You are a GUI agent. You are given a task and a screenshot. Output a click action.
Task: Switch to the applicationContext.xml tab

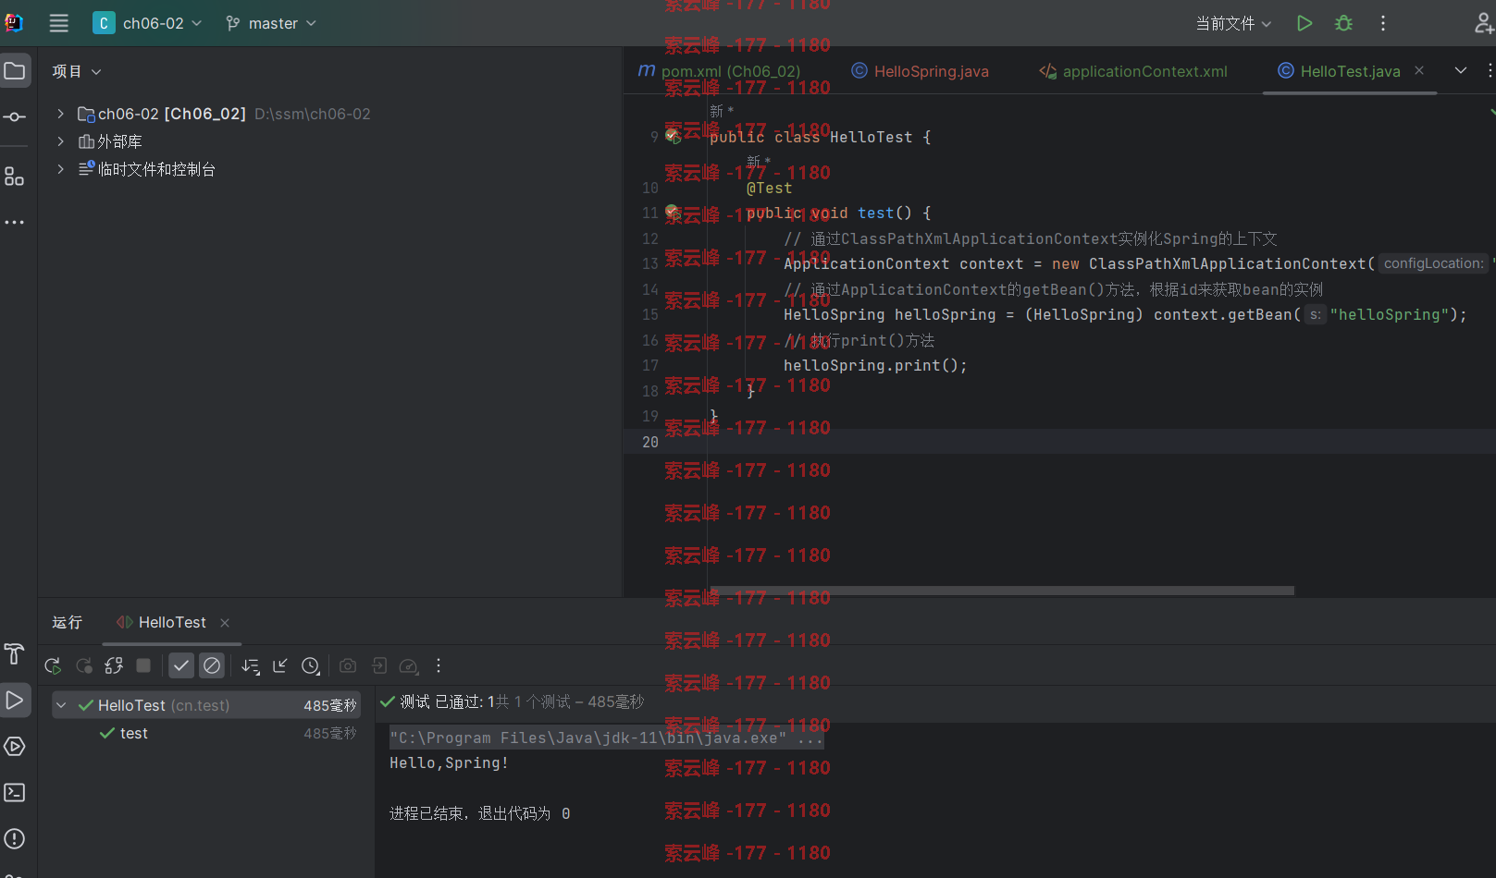click(x=1133, y=71)
